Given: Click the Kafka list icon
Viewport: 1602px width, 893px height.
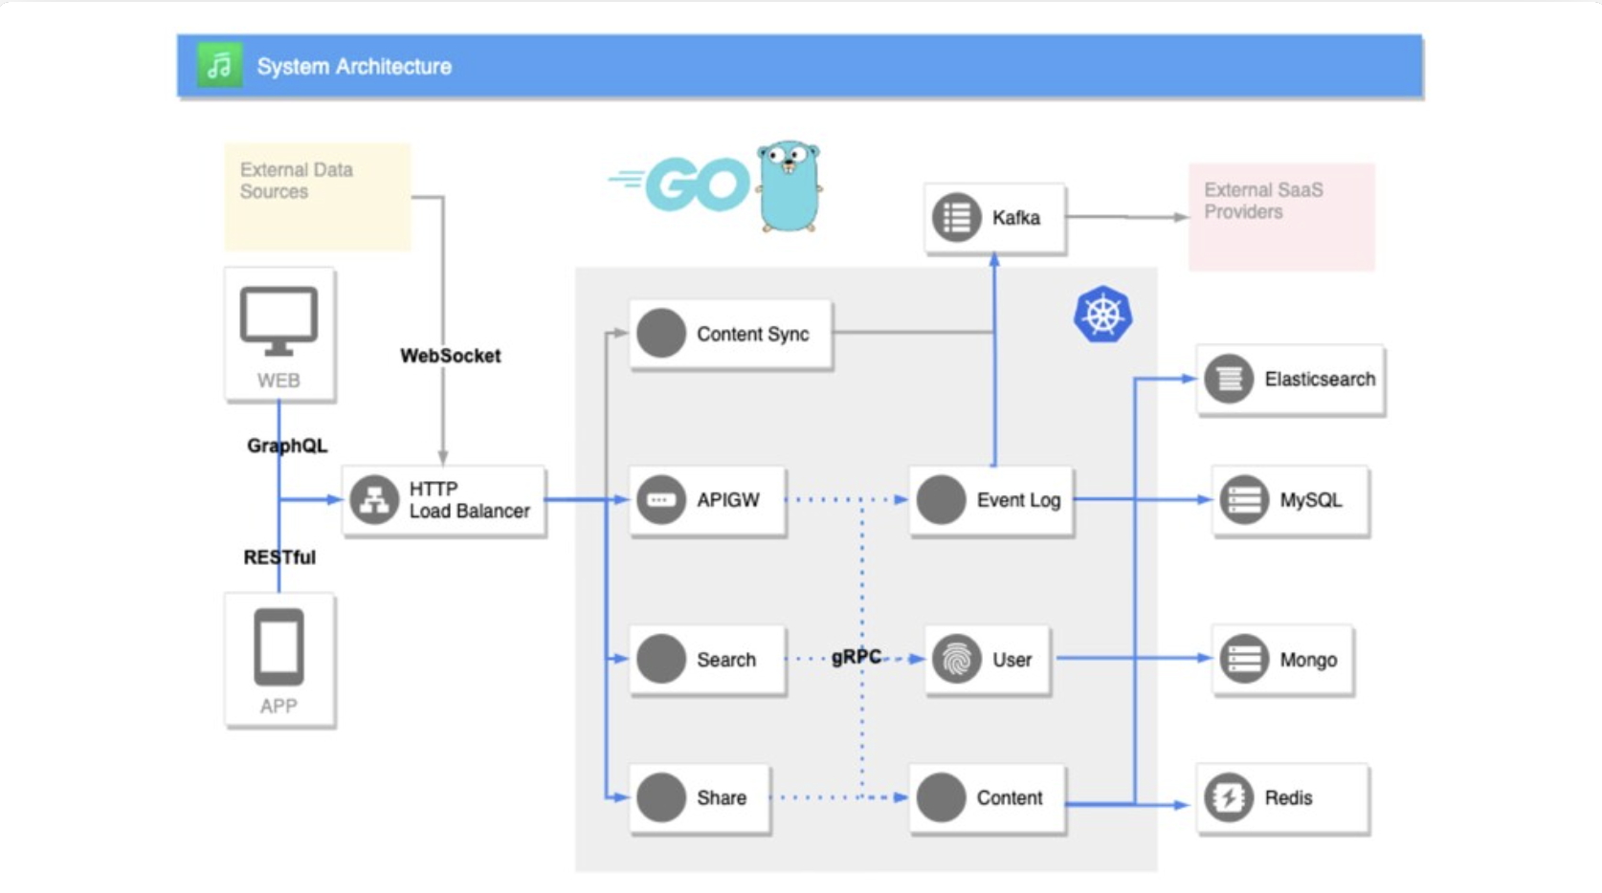Looking at the screenshot, I should pos(956,217).
